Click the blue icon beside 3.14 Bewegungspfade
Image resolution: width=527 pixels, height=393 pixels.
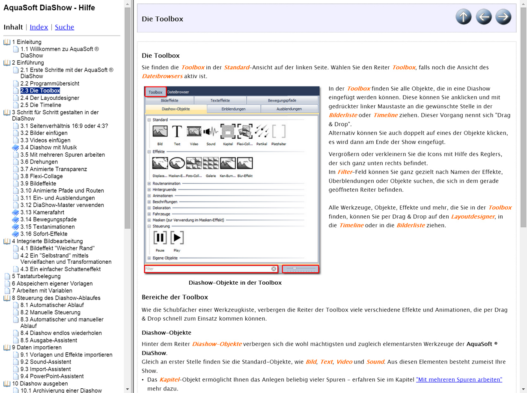[15, 220]
